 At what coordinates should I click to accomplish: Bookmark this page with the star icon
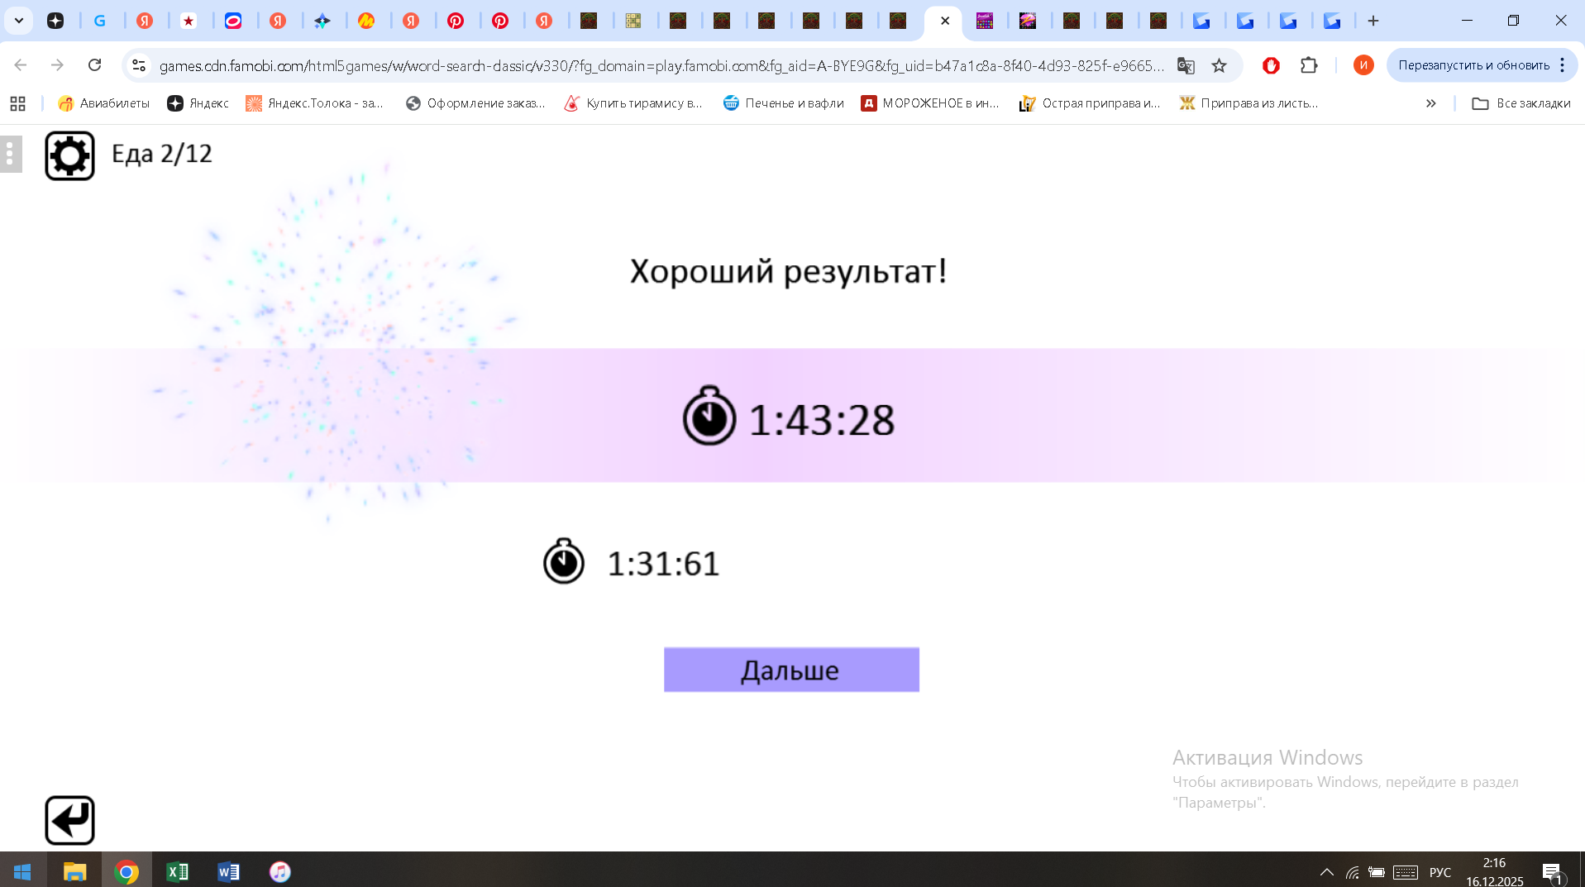[x=1220, y=65]
